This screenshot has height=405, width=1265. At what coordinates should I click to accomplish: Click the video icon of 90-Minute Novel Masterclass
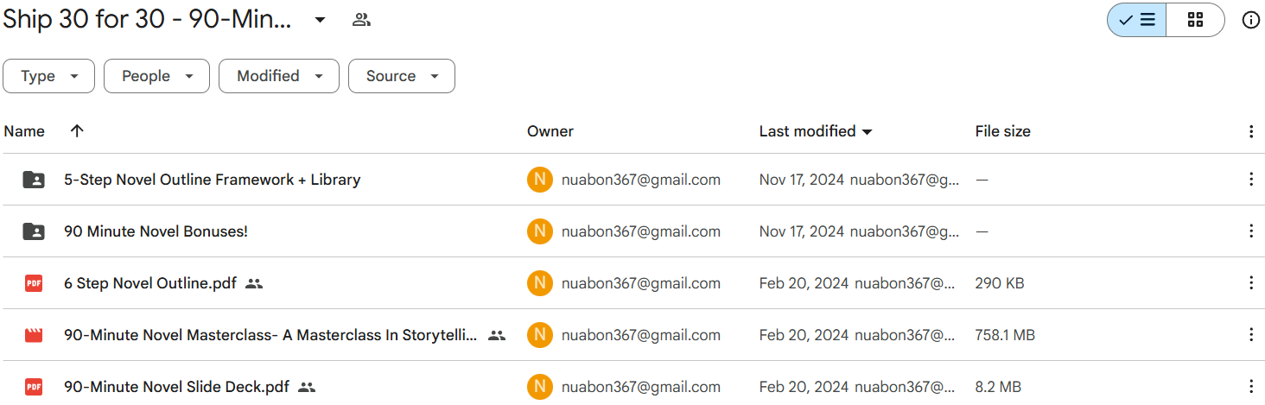tap(34, 335)
